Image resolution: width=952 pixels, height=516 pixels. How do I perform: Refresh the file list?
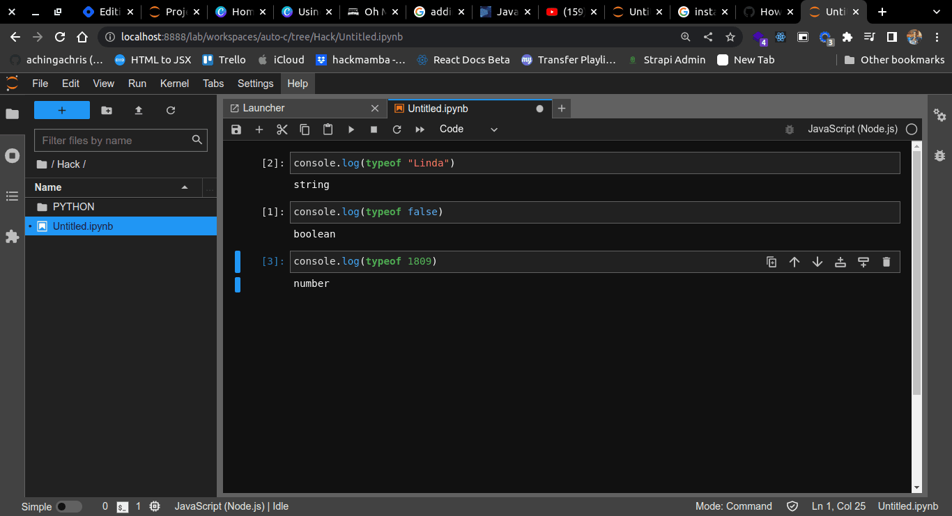pos(171,110)
